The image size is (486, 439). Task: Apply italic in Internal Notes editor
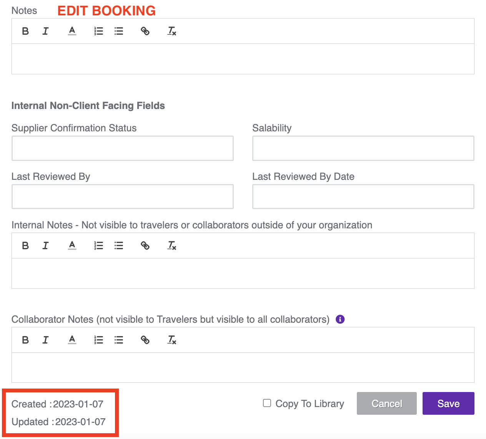pos(45,246)
